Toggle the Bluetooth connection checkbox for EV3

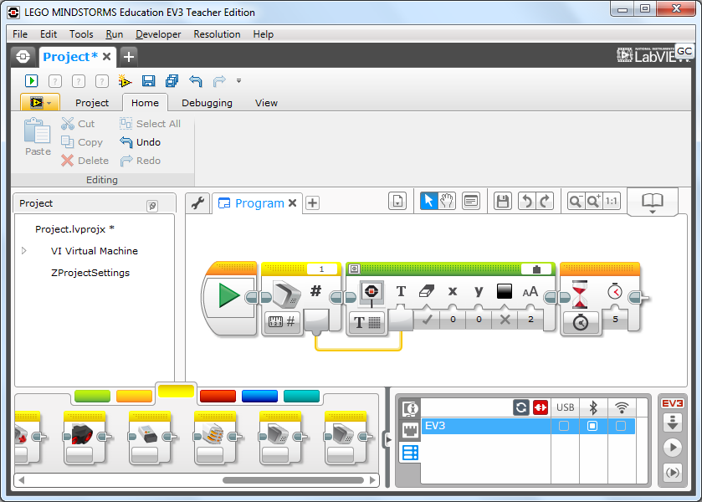click(x=592, y=426)
